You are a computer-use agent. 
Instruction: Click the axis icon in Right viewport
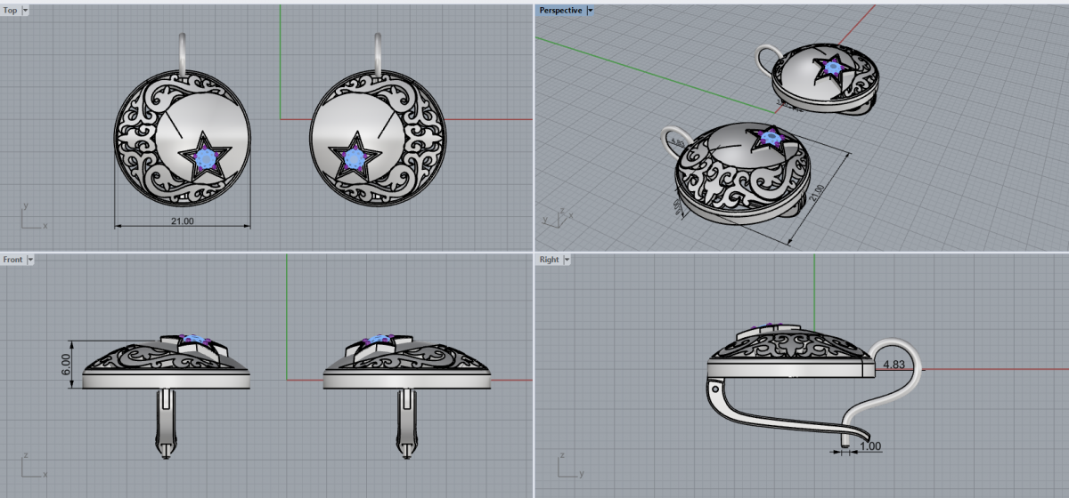pos(564,463)
